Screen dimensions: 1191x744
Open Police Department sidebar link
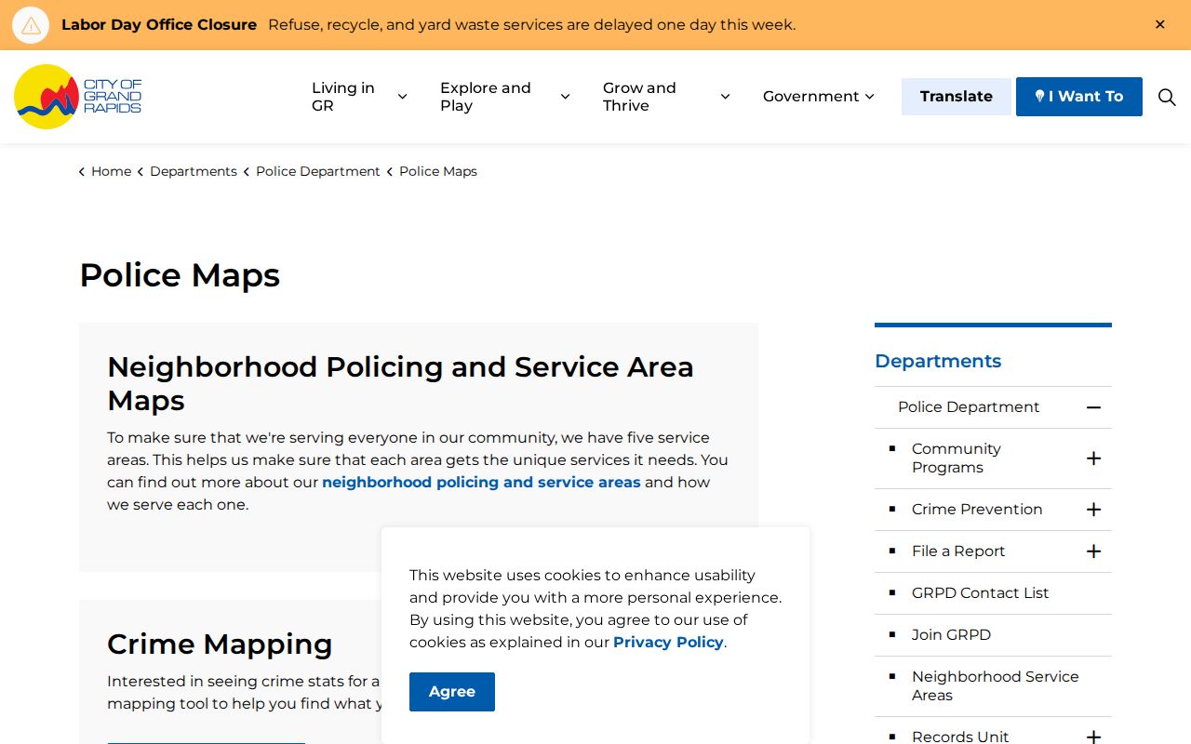coord(969,407)
